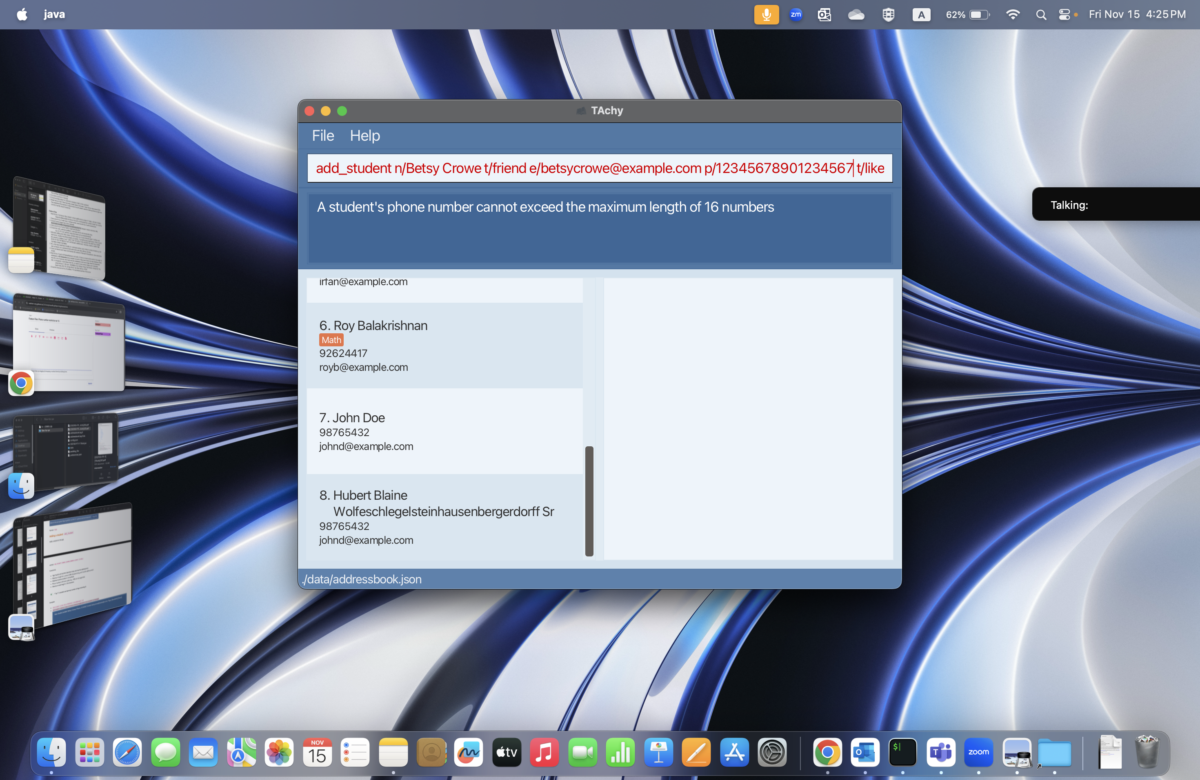Image resolution: width=1200 pixels, height=780 pixels.
Task: Open the input source A icon
Action: coord(921,15)
